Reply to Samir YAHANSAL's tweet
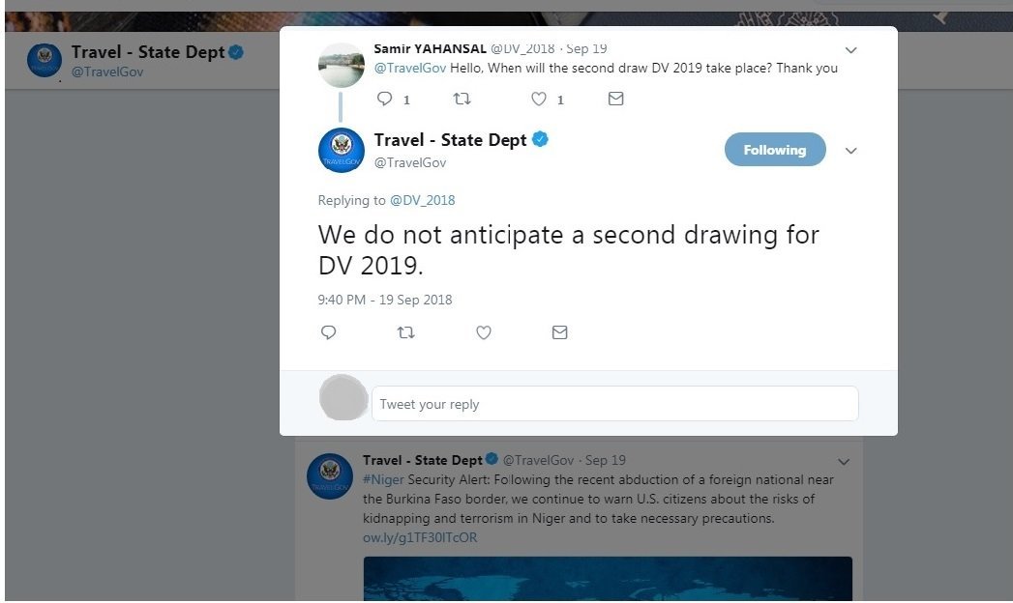1013x603 pixels. point(385,99)
